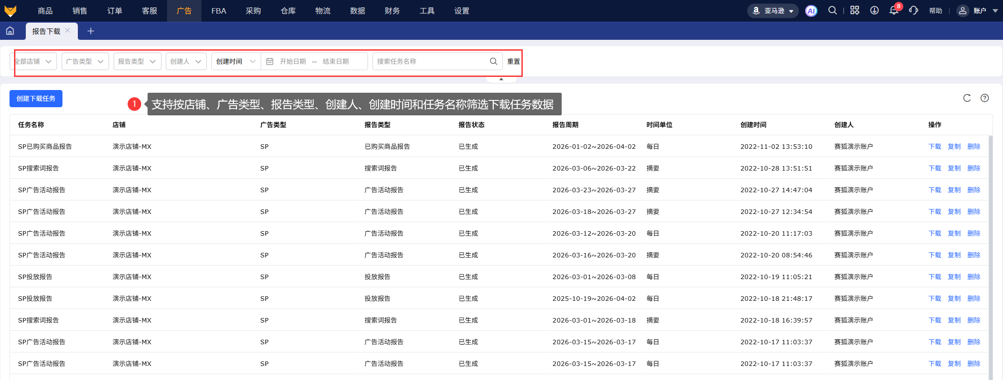The height and width of the screenshot is (380, 1003).
Task: Open the FBA menu item
Action: 219,11
